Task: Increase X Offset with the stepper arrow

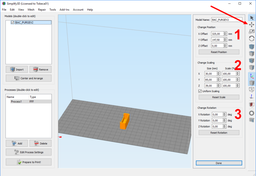Action: 225,33
